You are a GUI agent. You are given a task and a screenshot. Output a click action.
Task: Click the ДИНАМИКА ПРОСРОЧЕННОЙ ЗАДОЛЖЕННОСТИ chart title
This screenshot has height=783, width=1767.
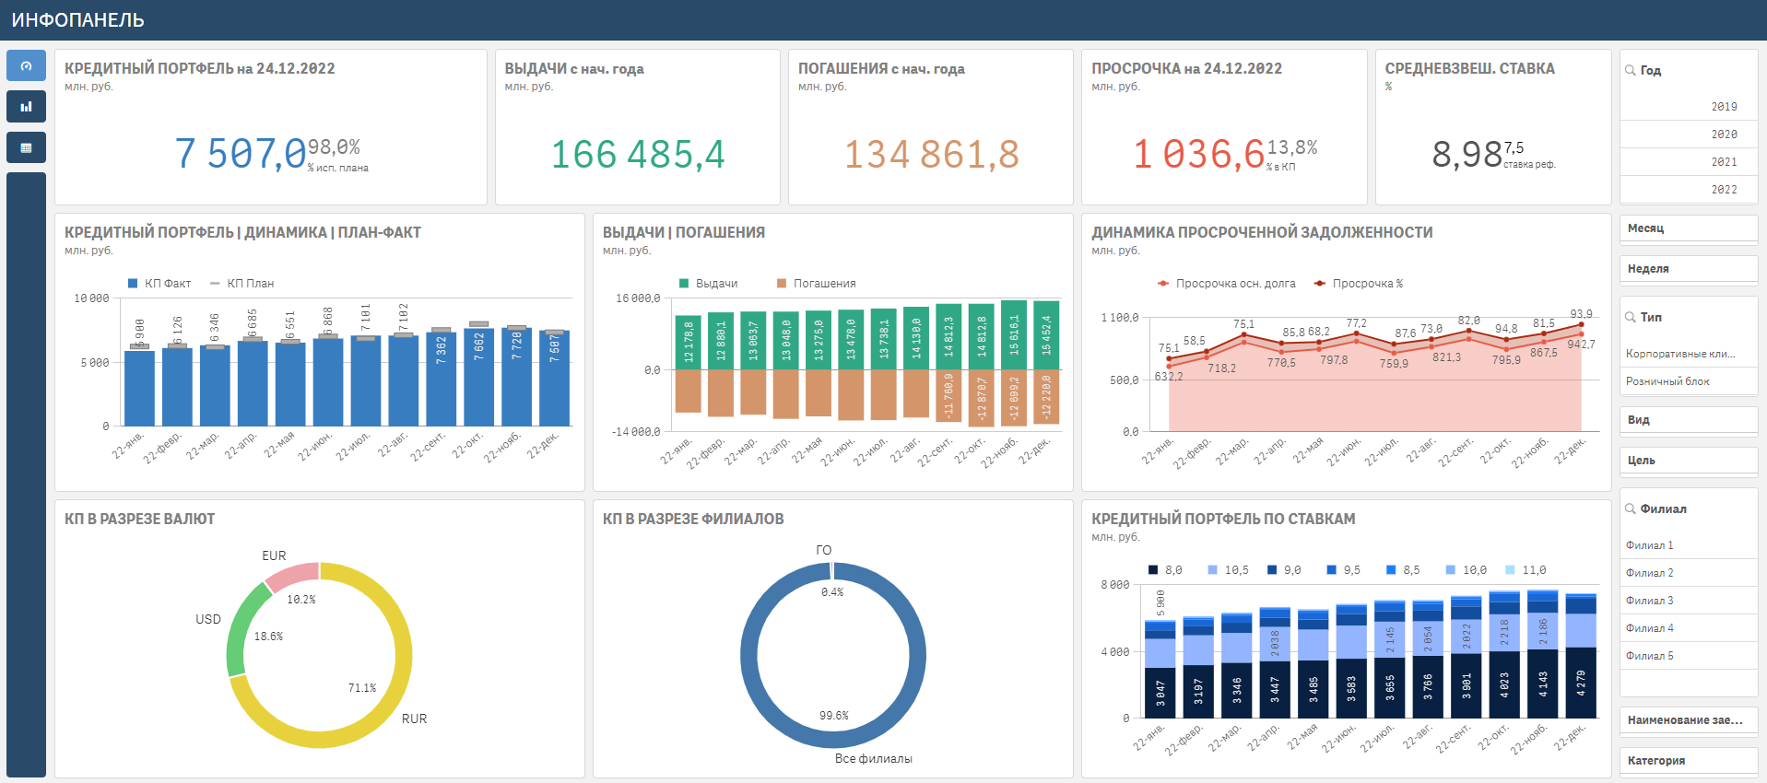click(x=1262, y=233)
